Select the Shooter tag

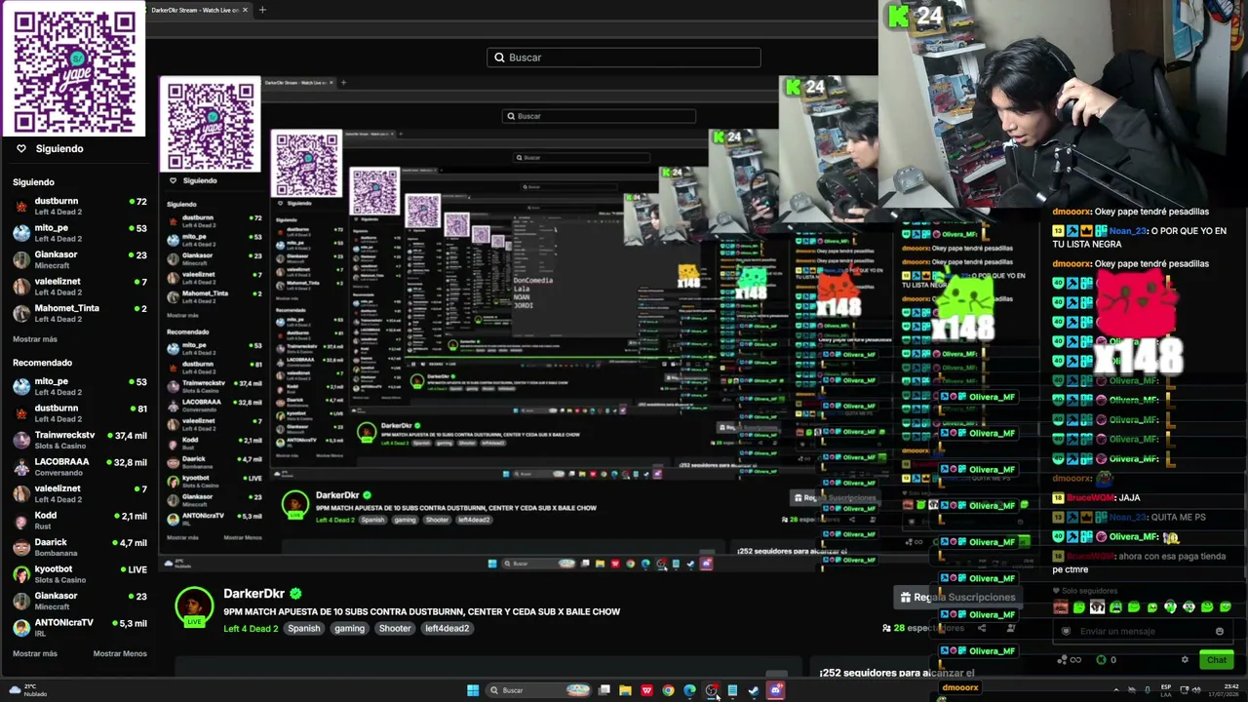click(x=395, y=629)
